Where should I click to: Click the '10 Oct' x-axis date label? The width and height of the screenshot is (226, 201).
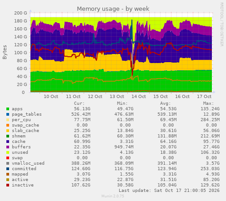point(51,97)
